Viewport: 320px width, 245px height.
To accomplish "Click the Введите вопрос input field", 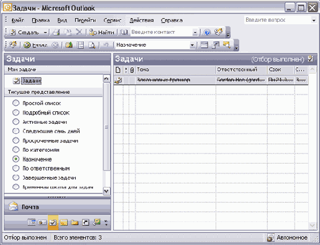I will coord(278,20).
